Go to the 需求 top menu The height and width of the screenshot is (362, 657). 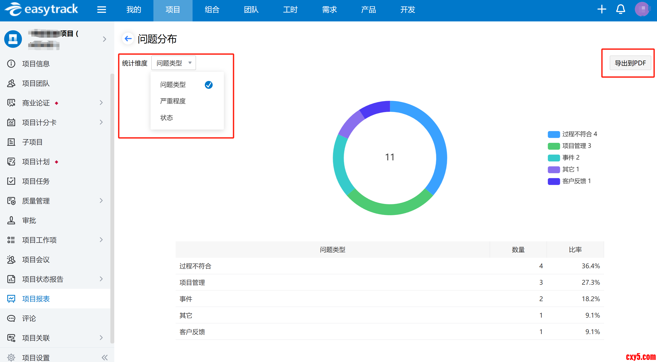coord(329,10)
